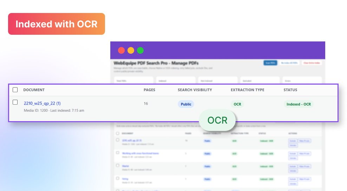The image size is (347, 191).
Task: Click the sharp DOCUMENT column header
Action: (34, 90)
